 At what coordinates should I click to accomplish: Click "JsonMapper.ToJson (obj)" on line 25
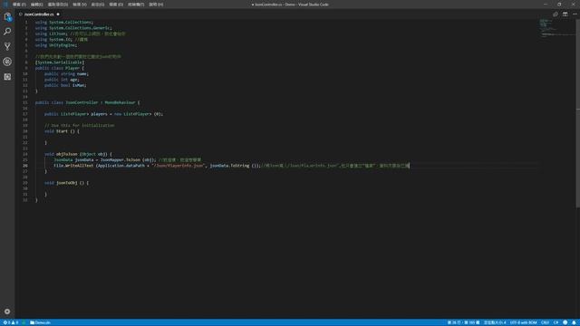coord(128,160)
